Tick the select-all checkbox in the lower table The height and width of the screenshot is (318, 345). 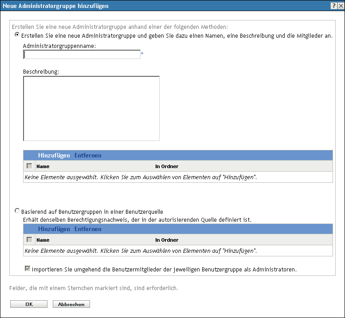coord(29,239)
